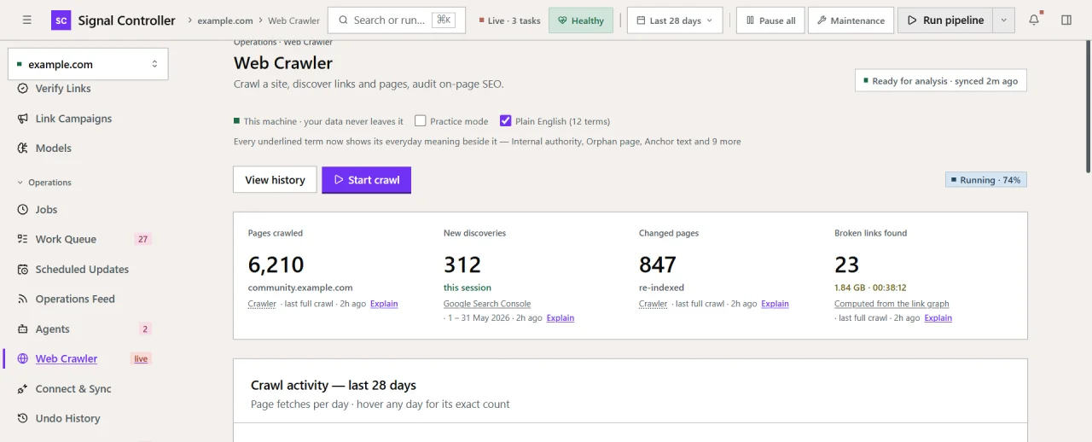This screenshot has width=1092, height=442.
Task: Click the wrench icon in Maintenance
Action: pos(822,20)
